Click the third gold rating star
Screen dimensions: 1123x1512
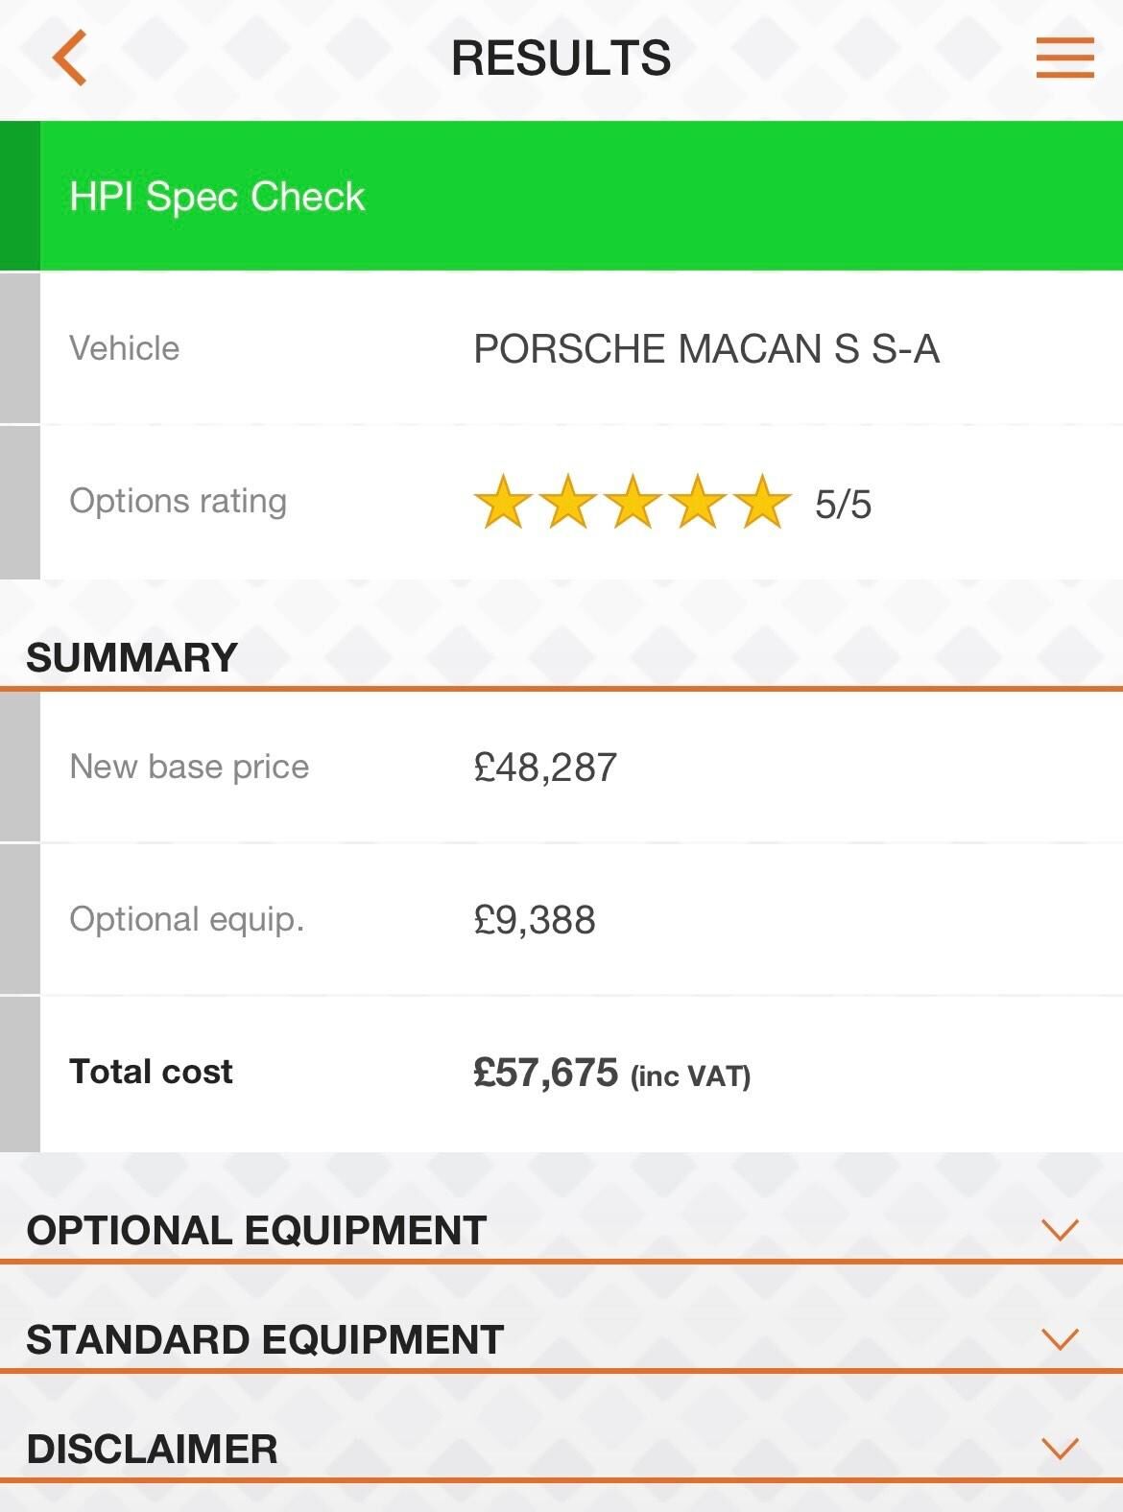(633, 501)
